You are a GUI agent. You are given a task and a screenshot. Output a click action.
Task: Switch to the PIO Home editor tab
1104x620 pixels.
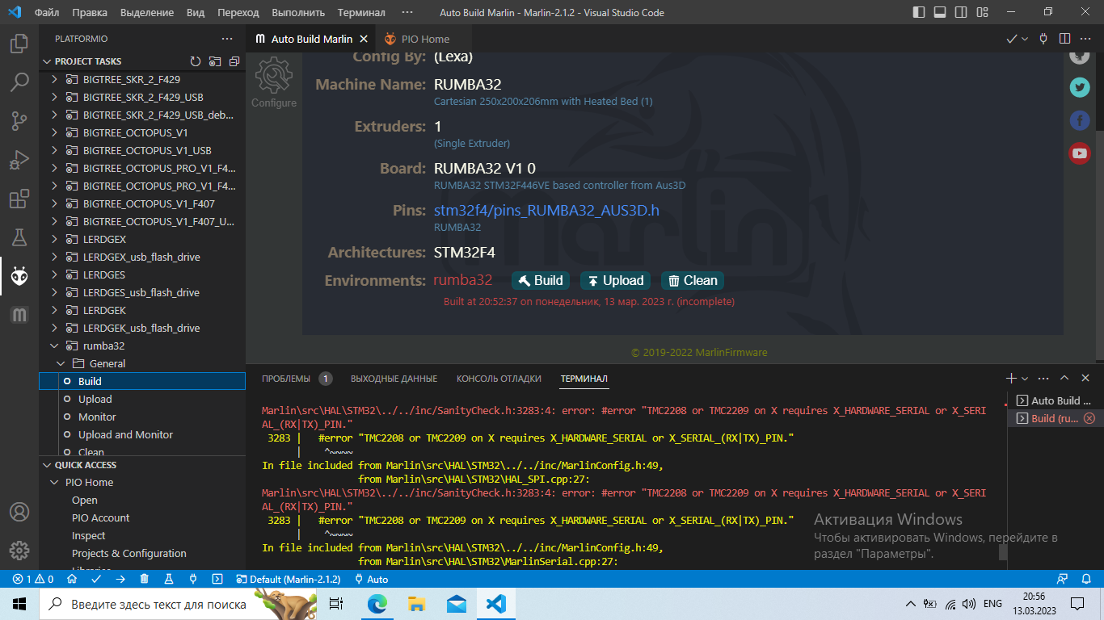tap(416, 39)
